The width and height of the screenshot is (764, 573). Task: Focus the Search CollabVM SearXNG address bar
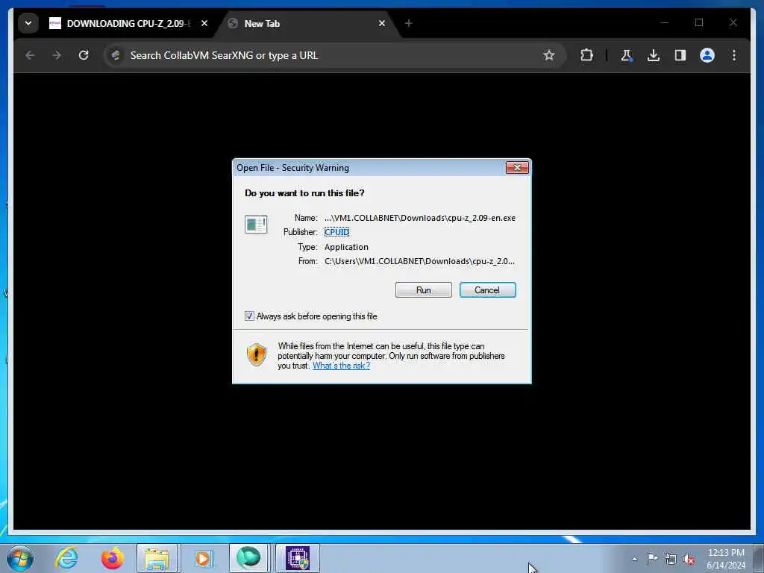click(334, 55)
